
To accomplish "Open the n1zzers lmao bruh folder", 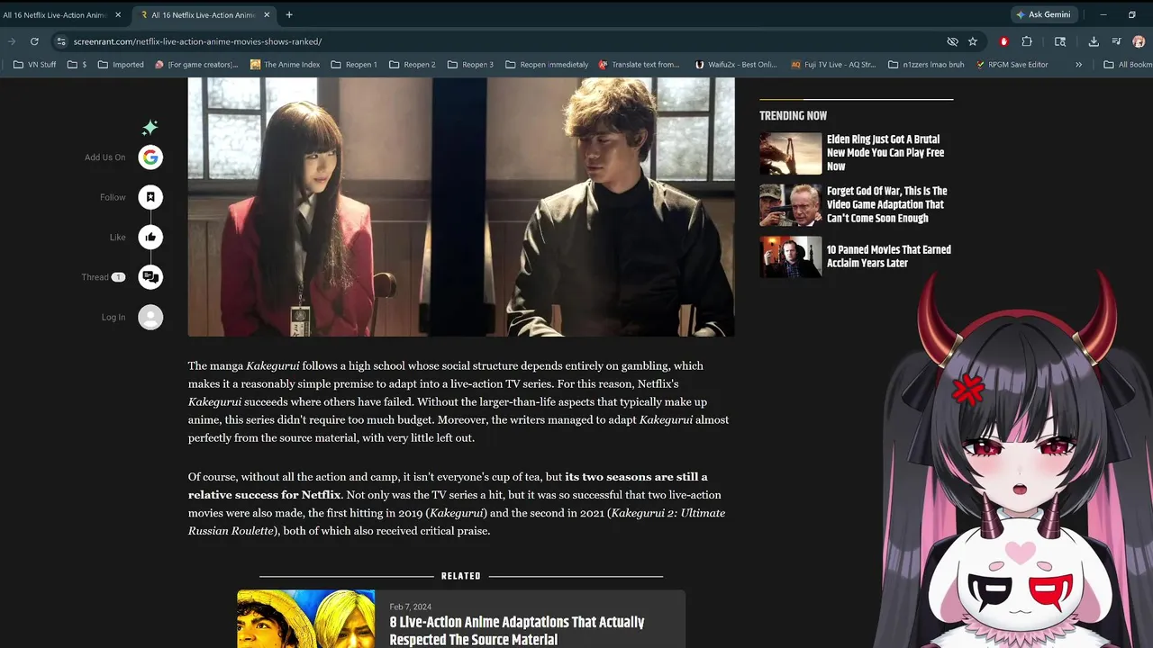I will [x=926, y=65].
